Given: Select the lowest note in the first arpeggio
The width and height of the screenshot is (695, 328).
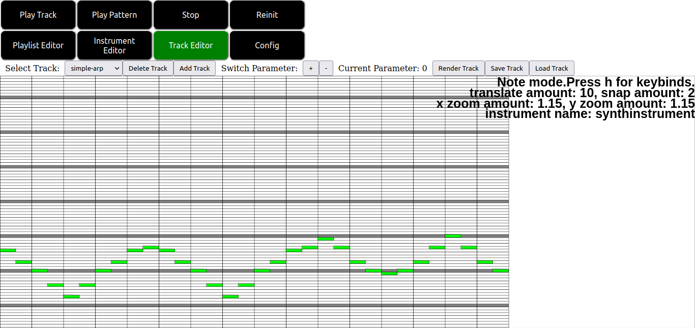Looking at the screenshot, I should (x=71, y=296).
